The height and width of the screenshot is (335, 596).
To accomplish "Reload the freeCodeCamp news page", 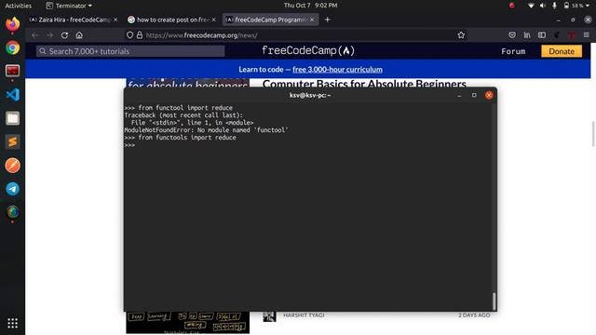I will (64, 35).
